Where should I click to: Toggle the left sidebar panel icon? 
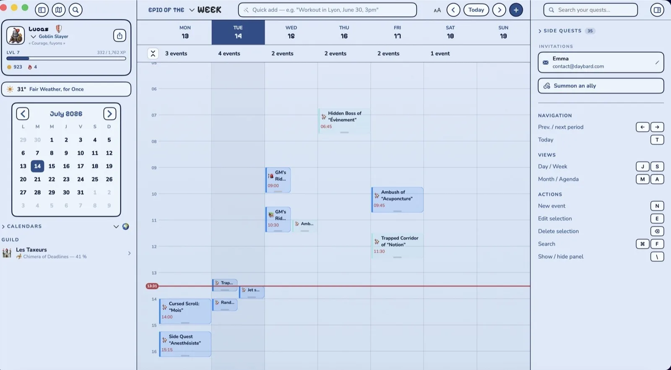[x=42, y=10]
